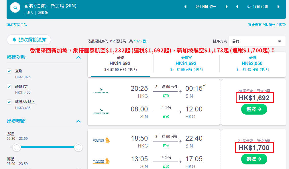289x169 pixels.
Task: Collapse the 出發時間 filter section
Action: pyautogui.click(x=78, y=121)
